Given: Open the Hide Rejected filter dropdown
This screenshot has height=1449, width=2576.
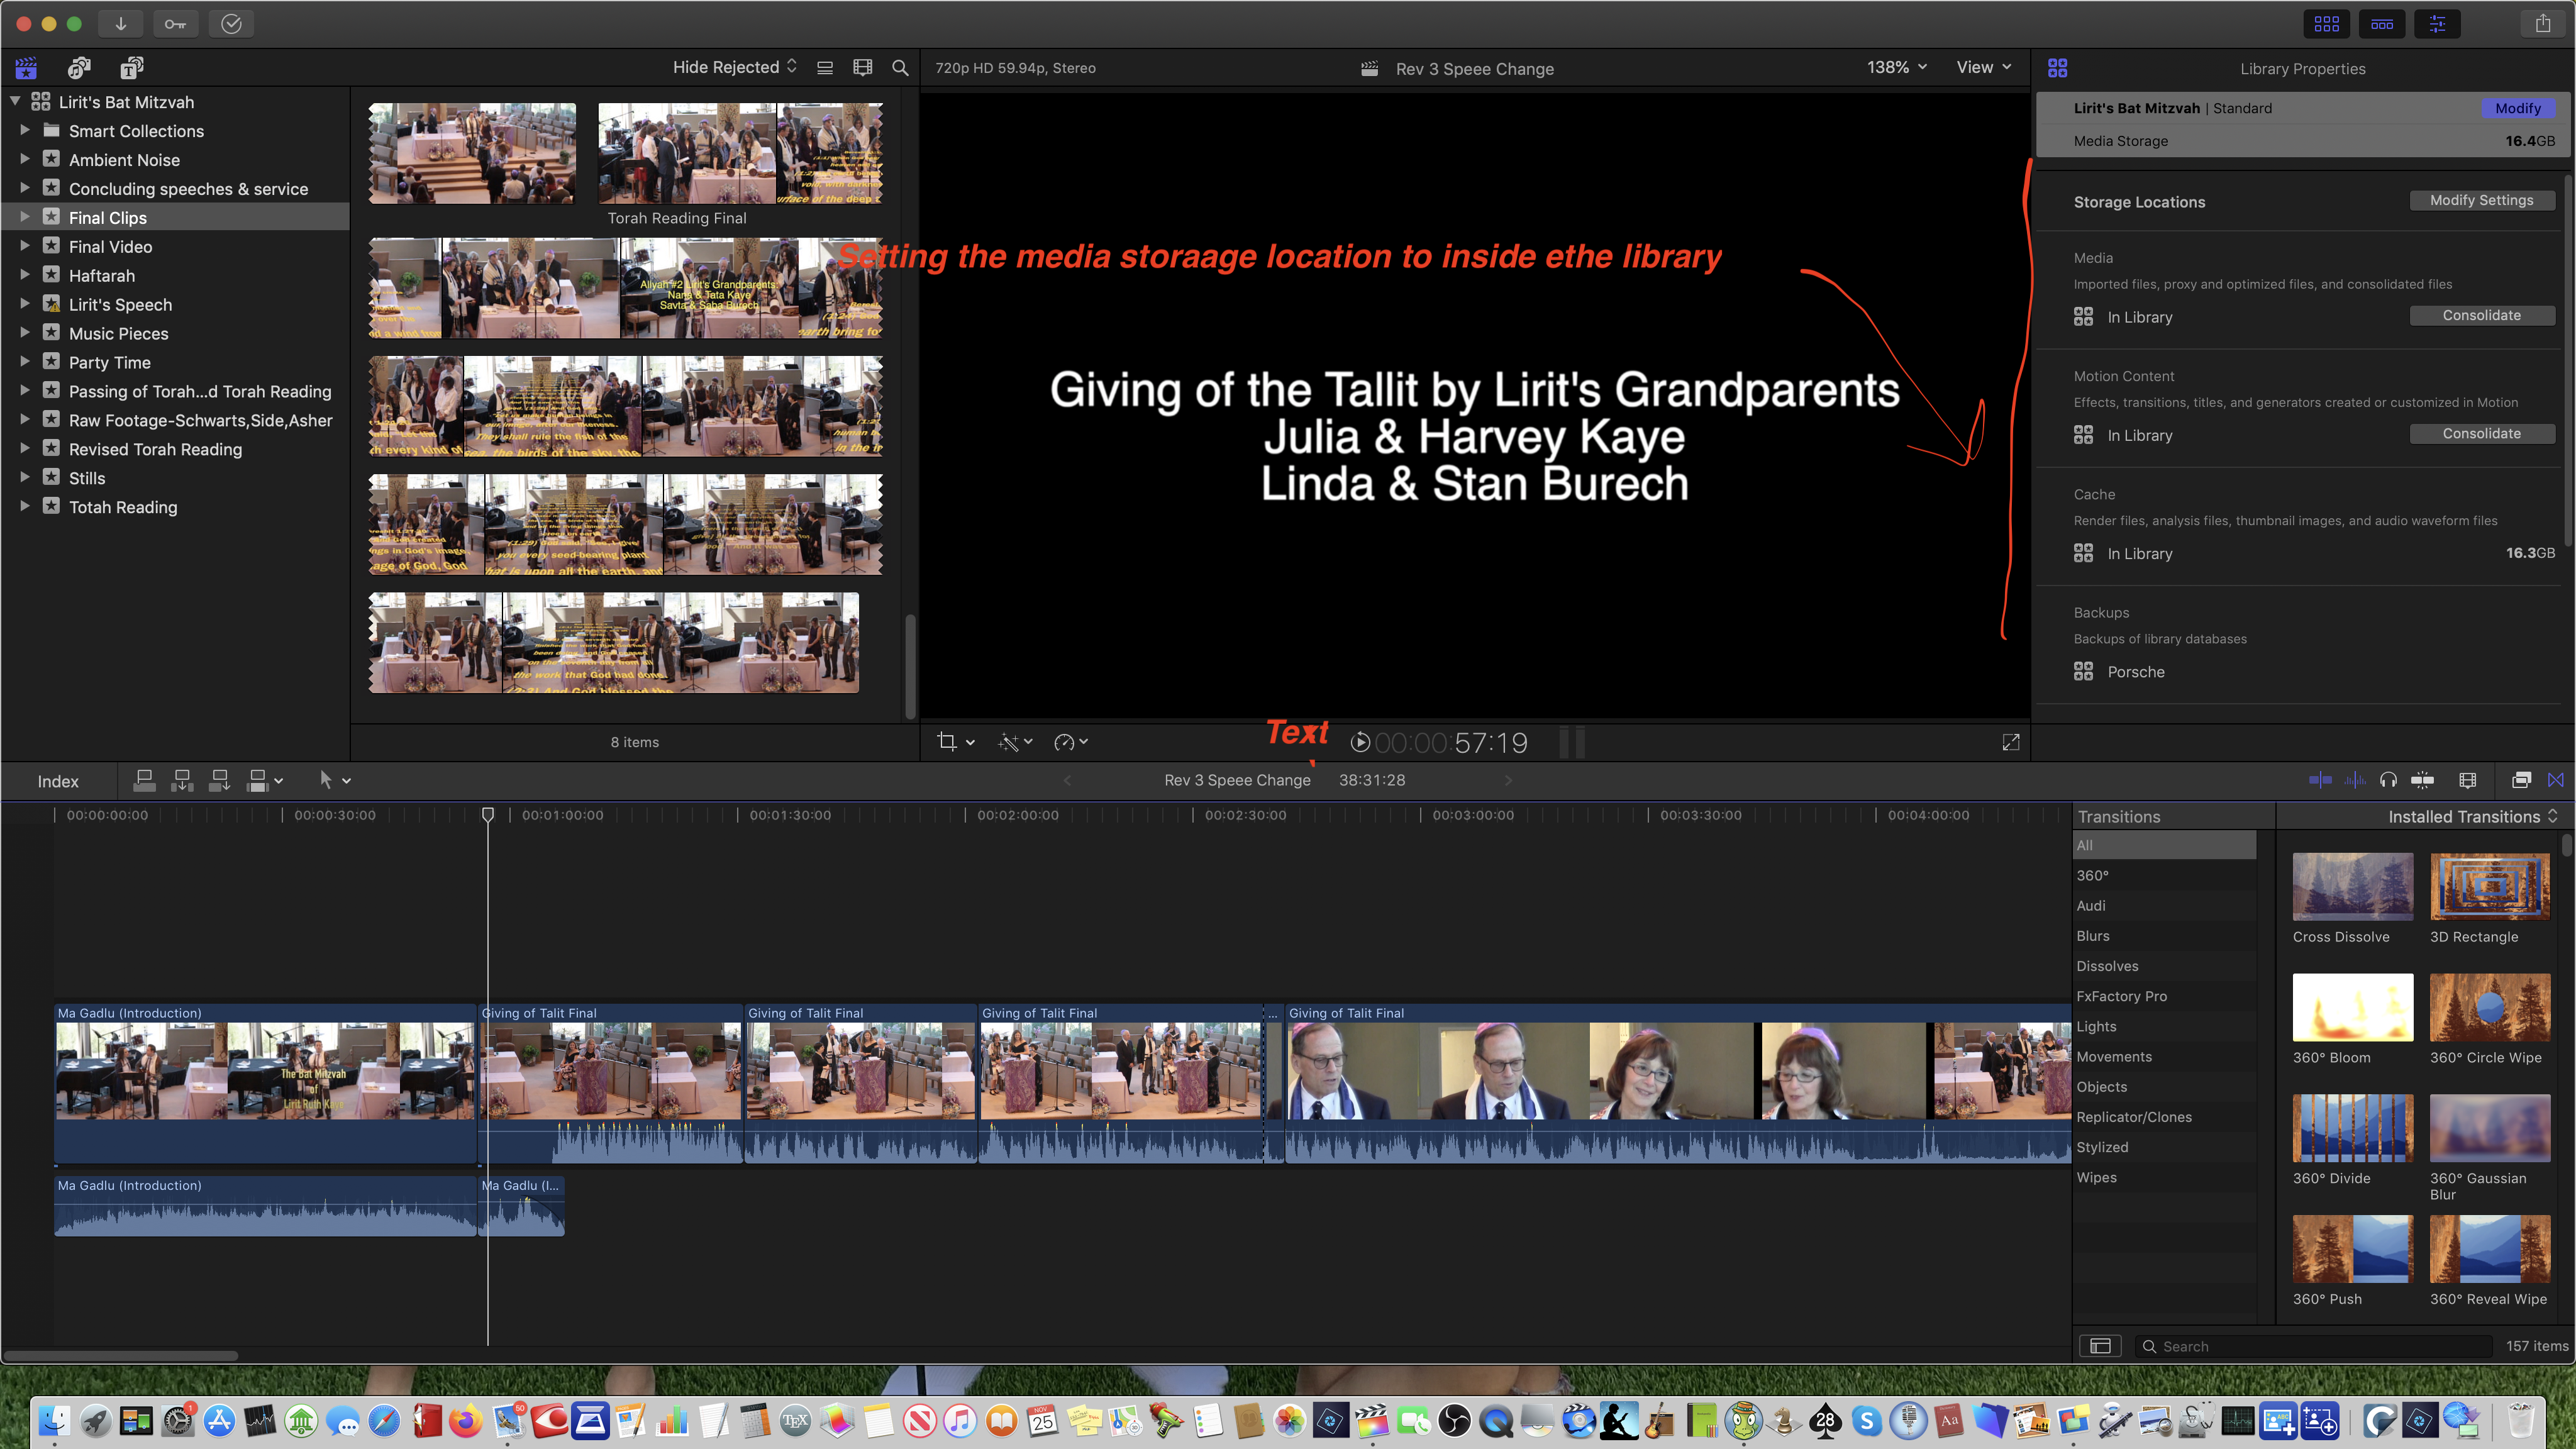Looking at the screenshot, I should 734,67.
